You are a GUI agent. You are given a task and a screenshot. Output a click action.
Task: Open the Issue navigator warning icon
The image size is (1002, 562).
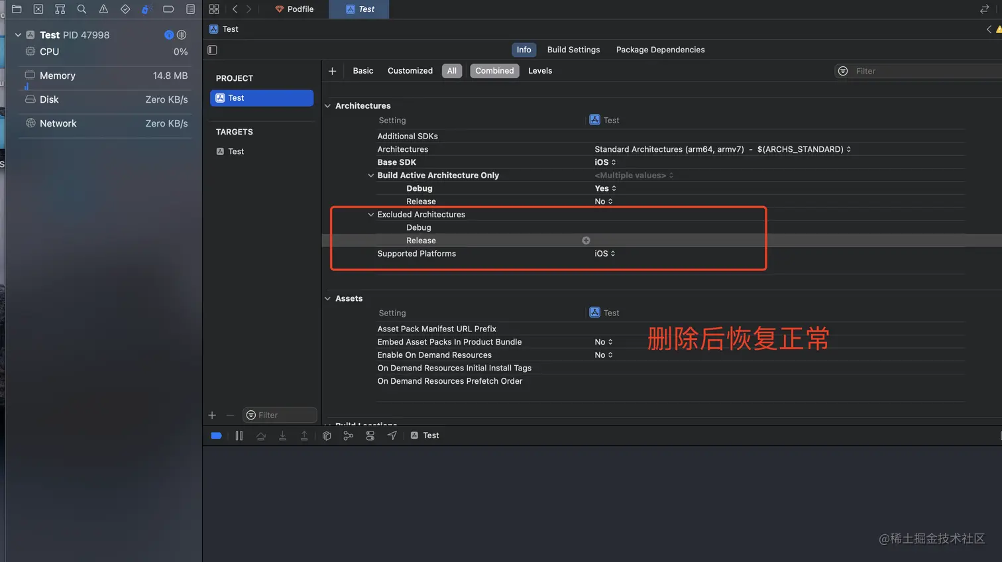point(103,9)
